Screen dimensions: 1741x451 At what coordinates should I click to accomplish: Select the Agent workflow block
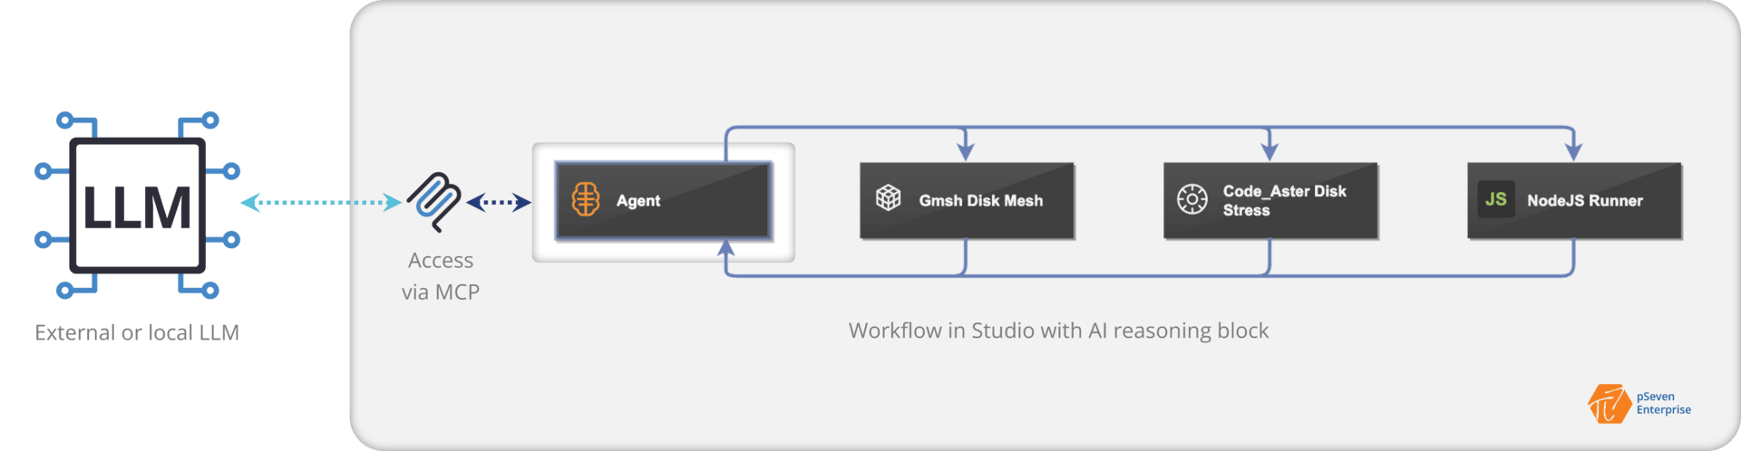click(664, 201)
